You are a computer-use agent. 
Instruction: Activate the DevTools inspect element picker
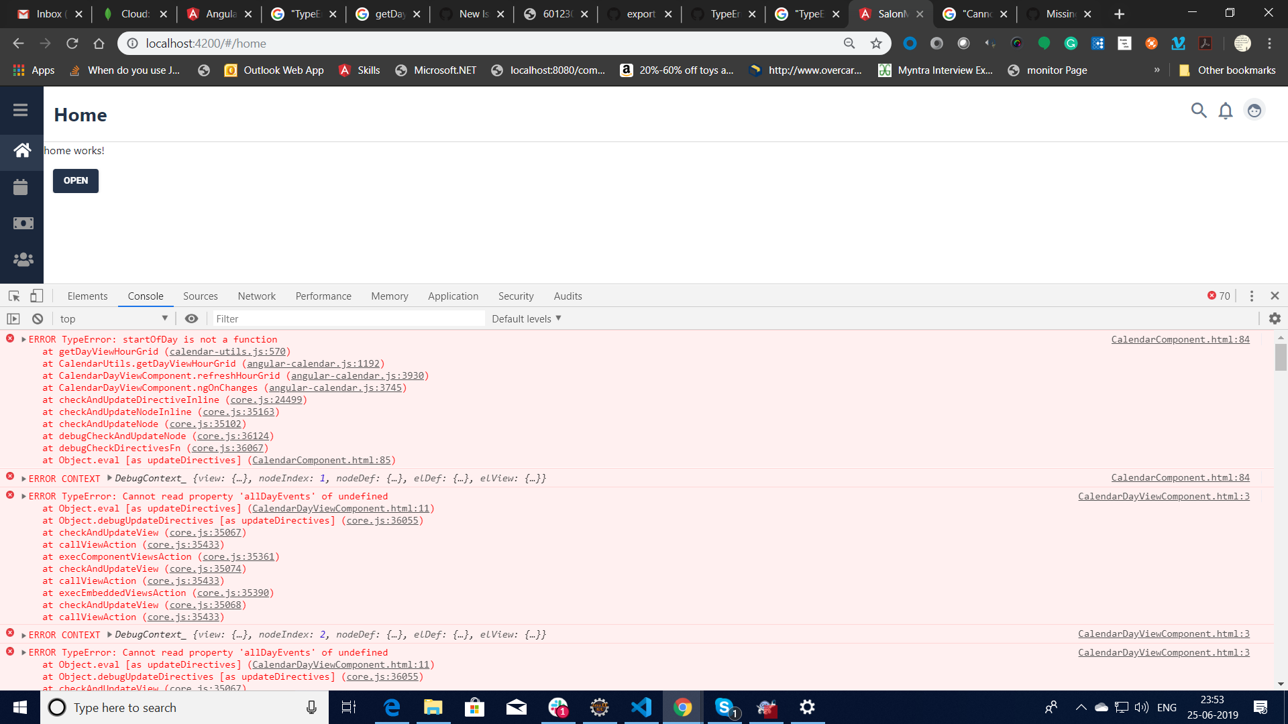coord(13,296)
